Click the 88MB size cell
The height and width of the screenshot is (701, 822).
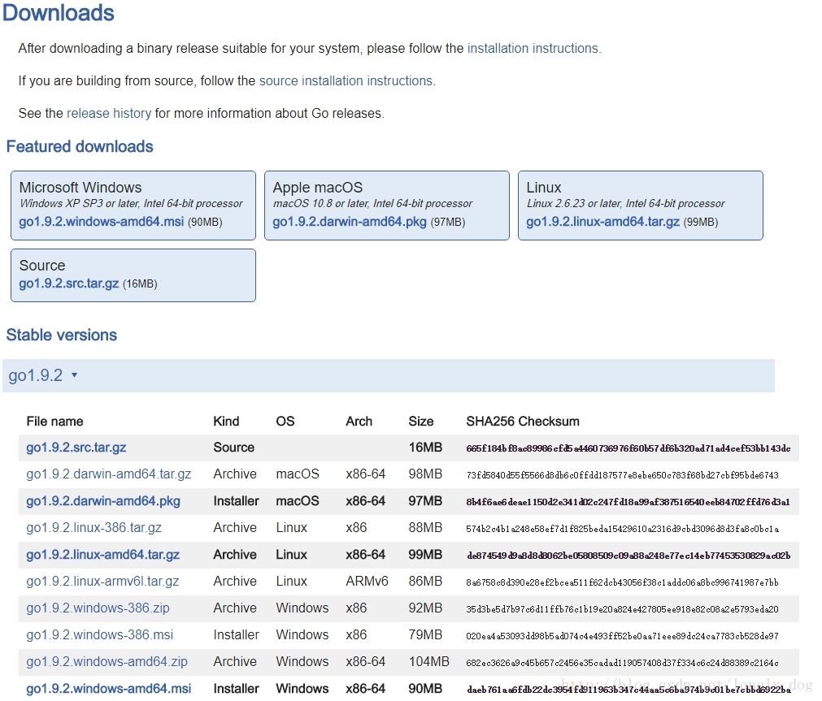tap(425, 528)
